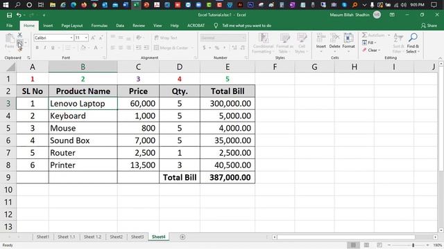Click the Paste clipboard button
Image resolution: width=444 pixels, height=249 pixels.
pyautogui.click(x=10, y=41)
